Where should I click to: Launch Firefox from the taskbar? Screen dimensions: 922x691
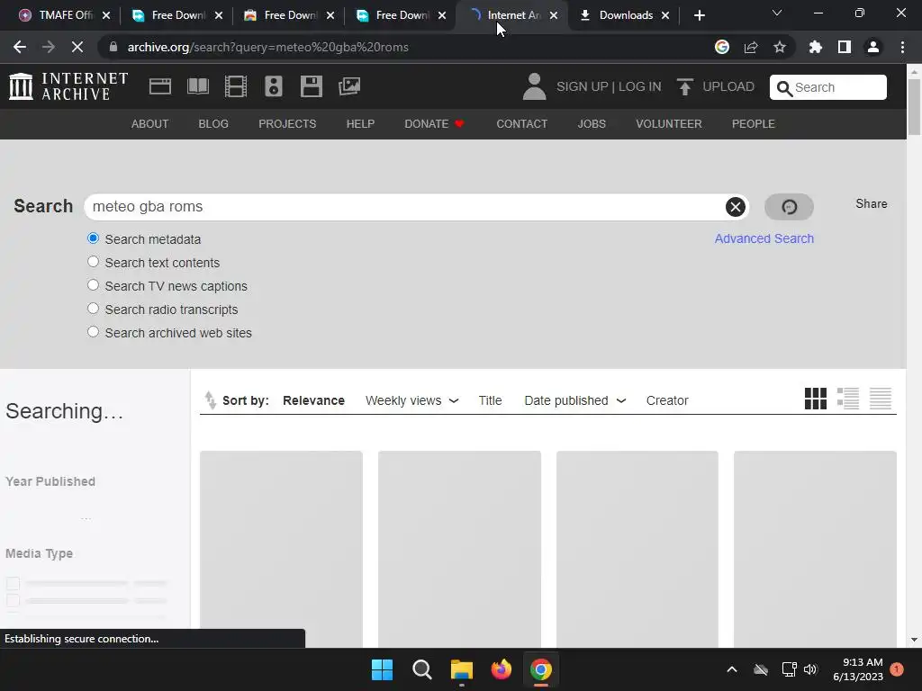[502, 669]
